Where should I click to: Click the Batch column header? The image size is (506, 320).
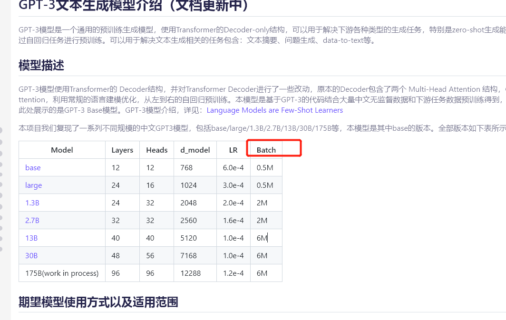(266, 150)
